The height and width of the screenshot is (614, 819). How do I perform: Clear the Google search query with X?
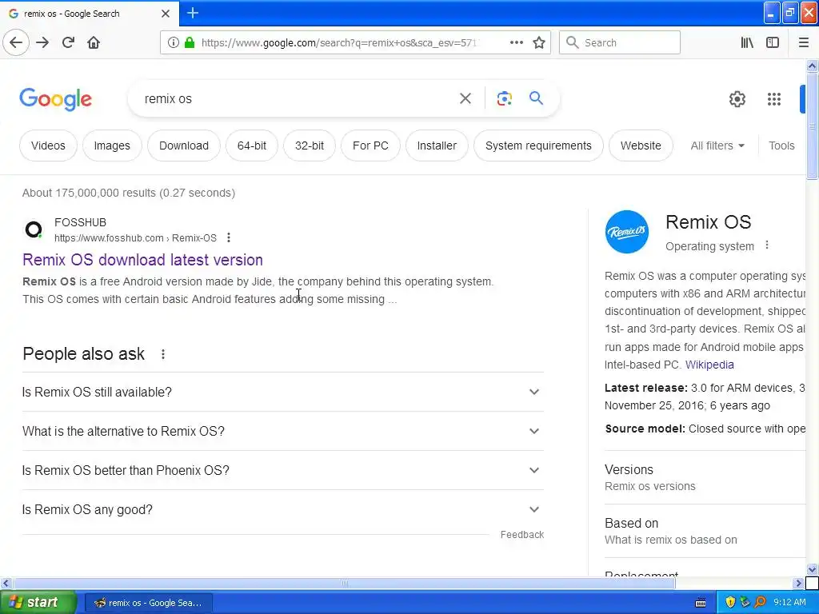click(465, 98)
